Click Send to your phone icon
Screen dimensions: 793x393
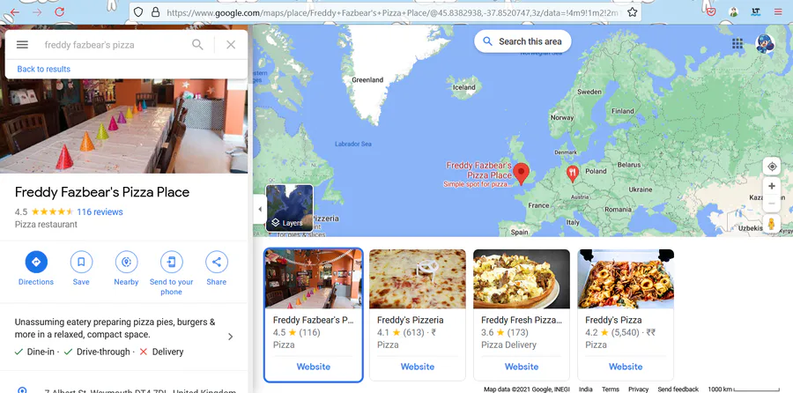pos(172,262)
